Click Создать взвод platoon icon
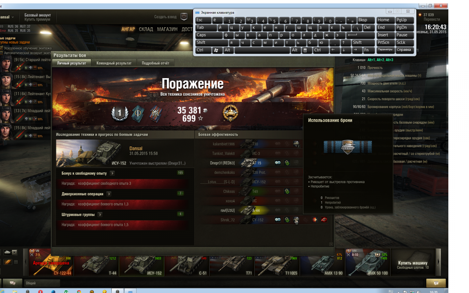This screenshot has height=293, width=469. click(184, 17)
